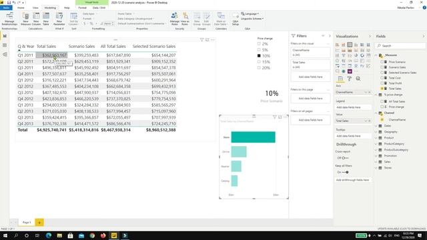Select the 15% price change option
Screen dimensions: 427x240
click(259, 62)
